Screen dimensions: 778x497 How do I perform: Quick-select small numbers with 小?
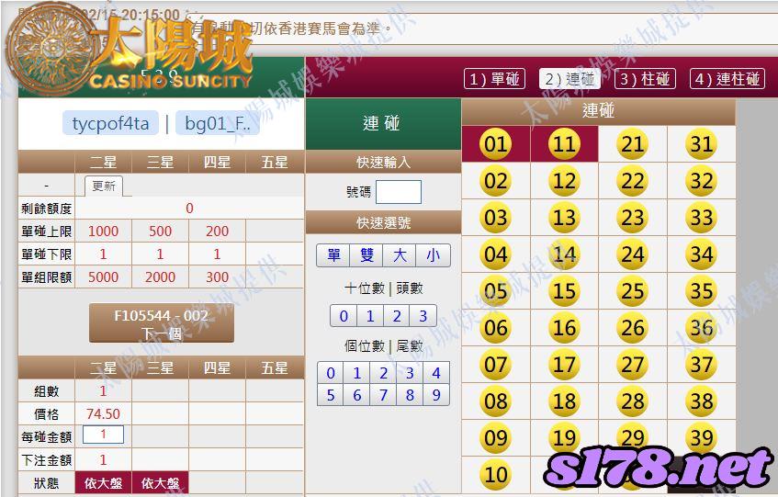(434, 255)
